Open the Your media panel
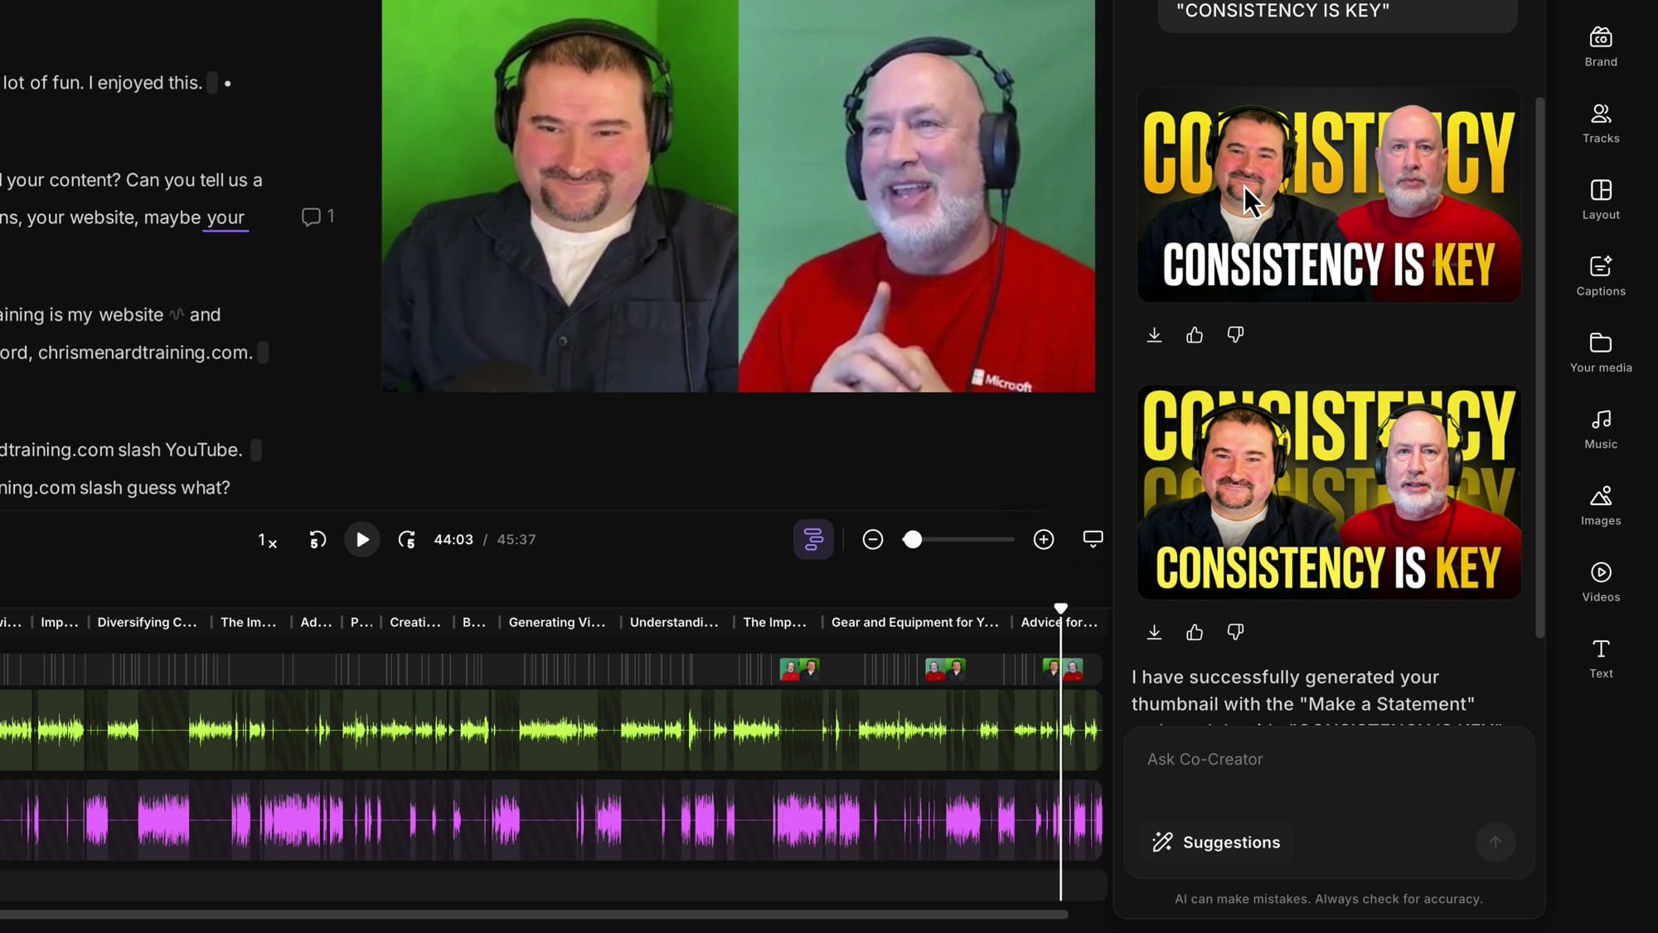Viewport: 1658px width, 933px height. 1600,352
